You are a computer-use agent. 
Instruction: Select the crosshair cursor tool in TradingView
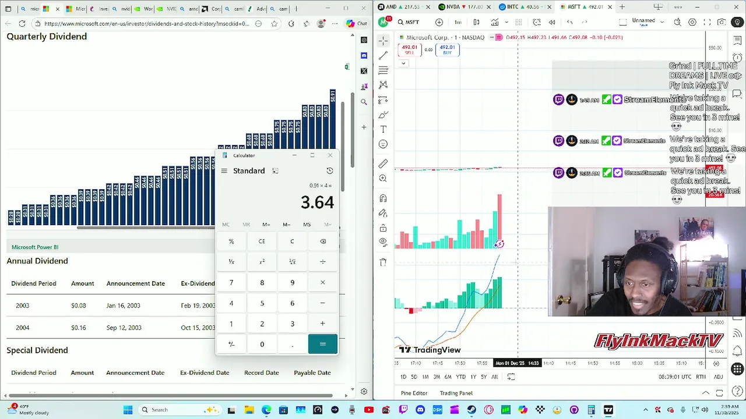coord(383,40)
